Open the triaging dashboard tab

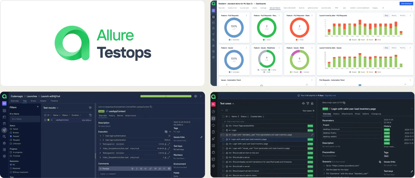[x=375, y=8]
